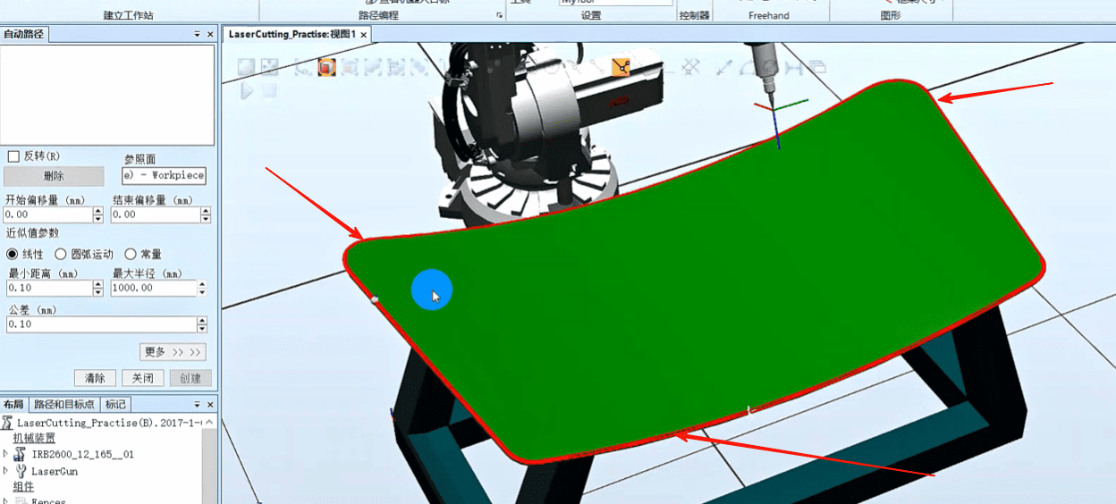Screen dimensions: 1116x504
Task: Click the stop simulation square in viewport
Action: coord(269,90)
